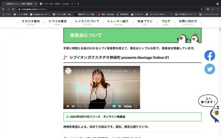This screenshot has width=221, height=138.
Task: Click the browser forward arrow
Action: [x=8, y=9]
